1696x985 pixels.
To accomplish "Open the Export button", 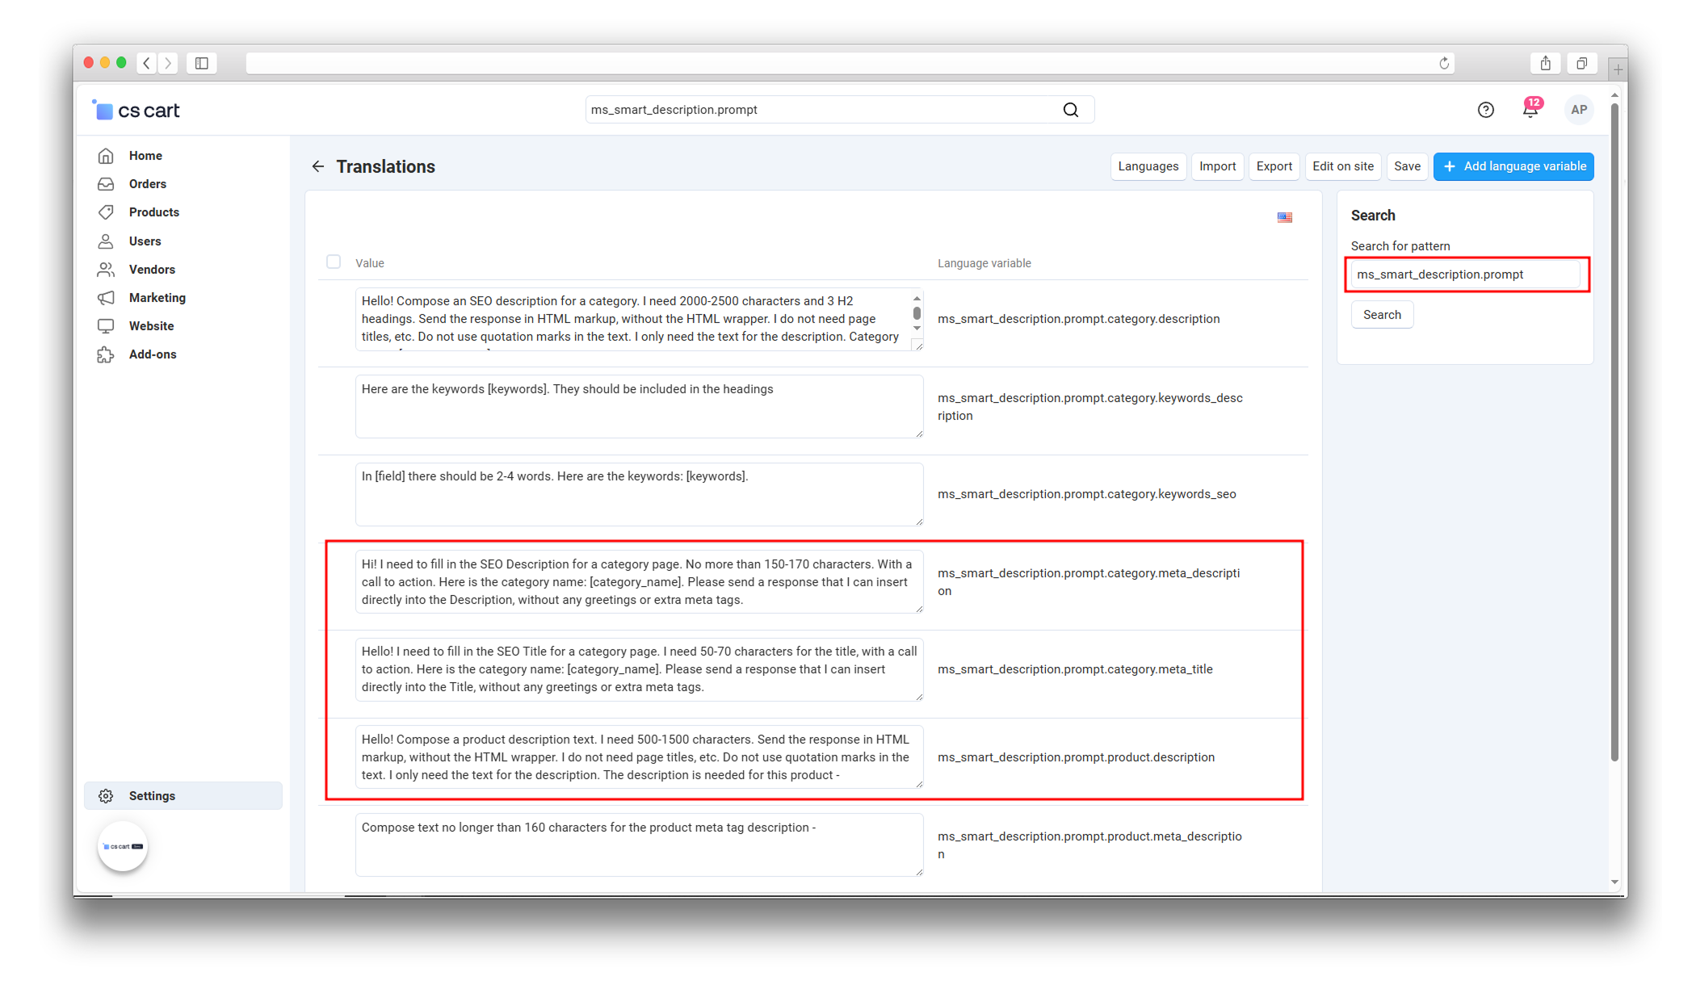I will tap(1274, 166).
